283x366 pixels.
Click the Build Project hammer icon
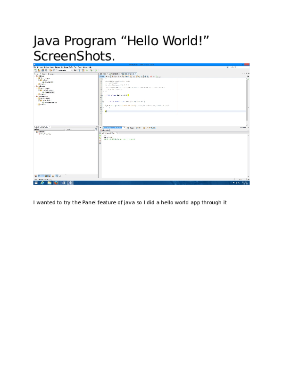[79, 70]
